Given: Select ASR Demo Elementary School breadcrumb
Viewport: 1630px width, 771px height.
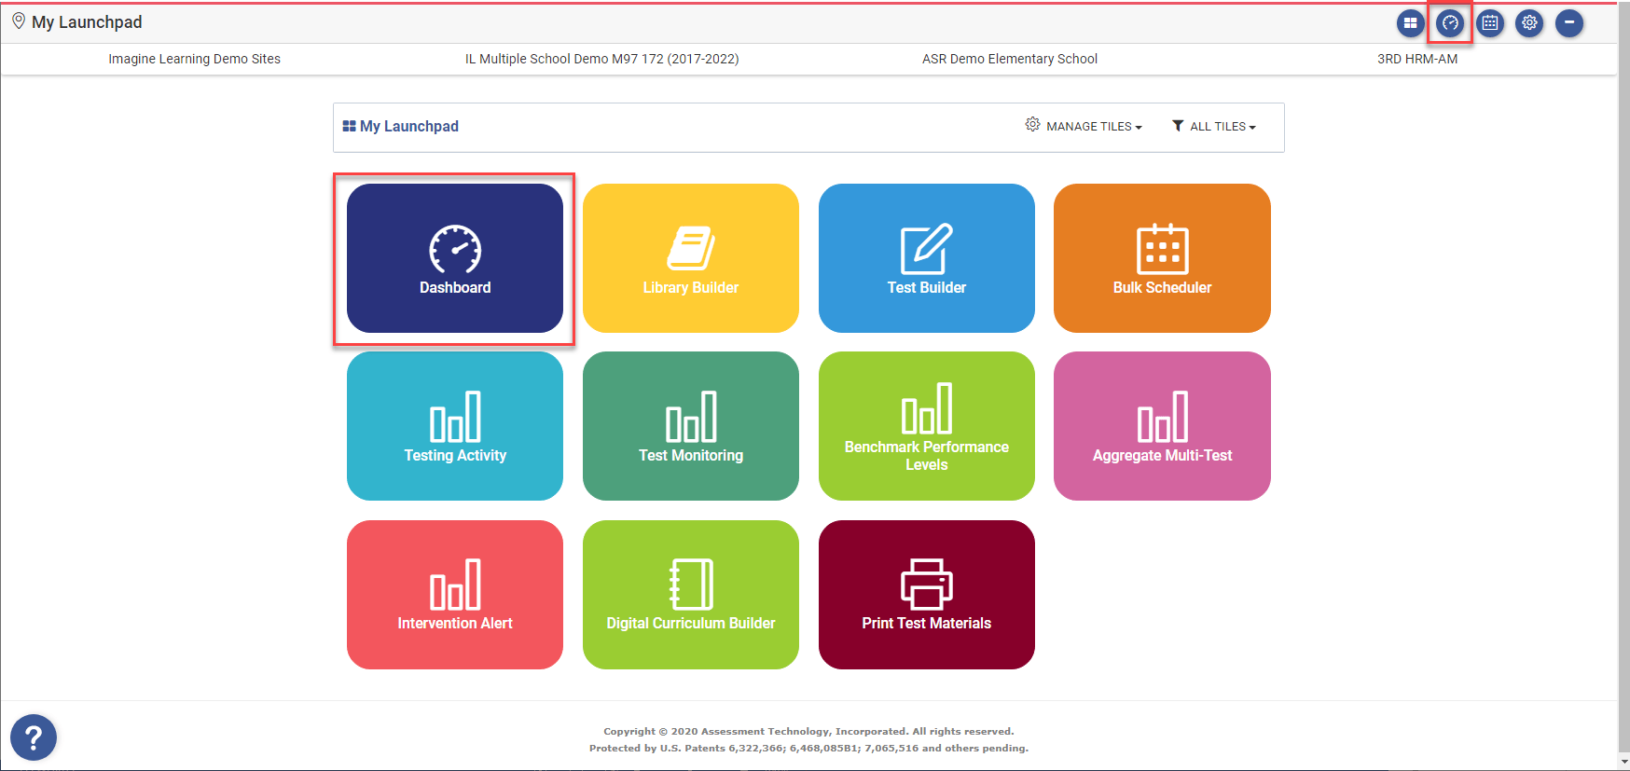Looking at the screenshot, I should [x=1010, y=59].
